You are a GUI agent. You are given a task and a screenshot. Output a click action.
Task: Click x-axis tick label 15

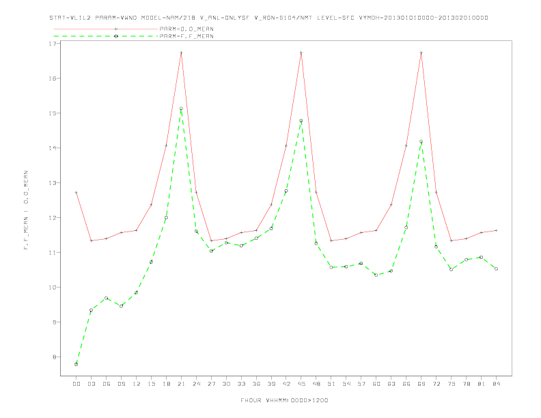click(151, 384)
